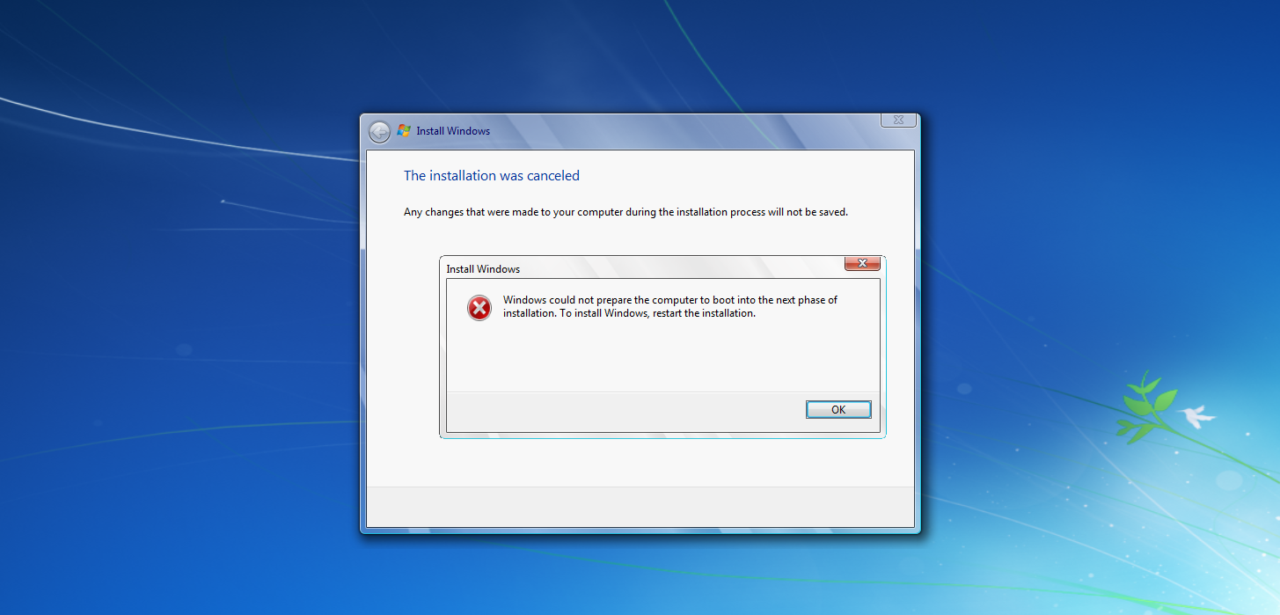
Task: Click the gray button strip beside OK
Action: pos(625,412)
